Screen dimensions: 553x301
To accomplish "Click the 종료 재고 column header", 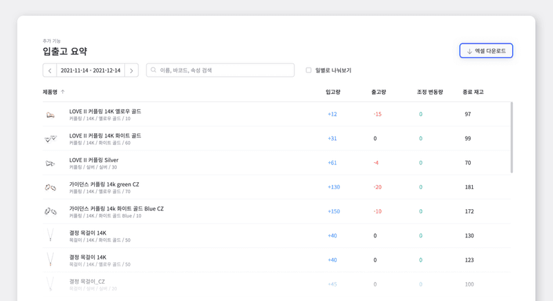I will [473, 92].
